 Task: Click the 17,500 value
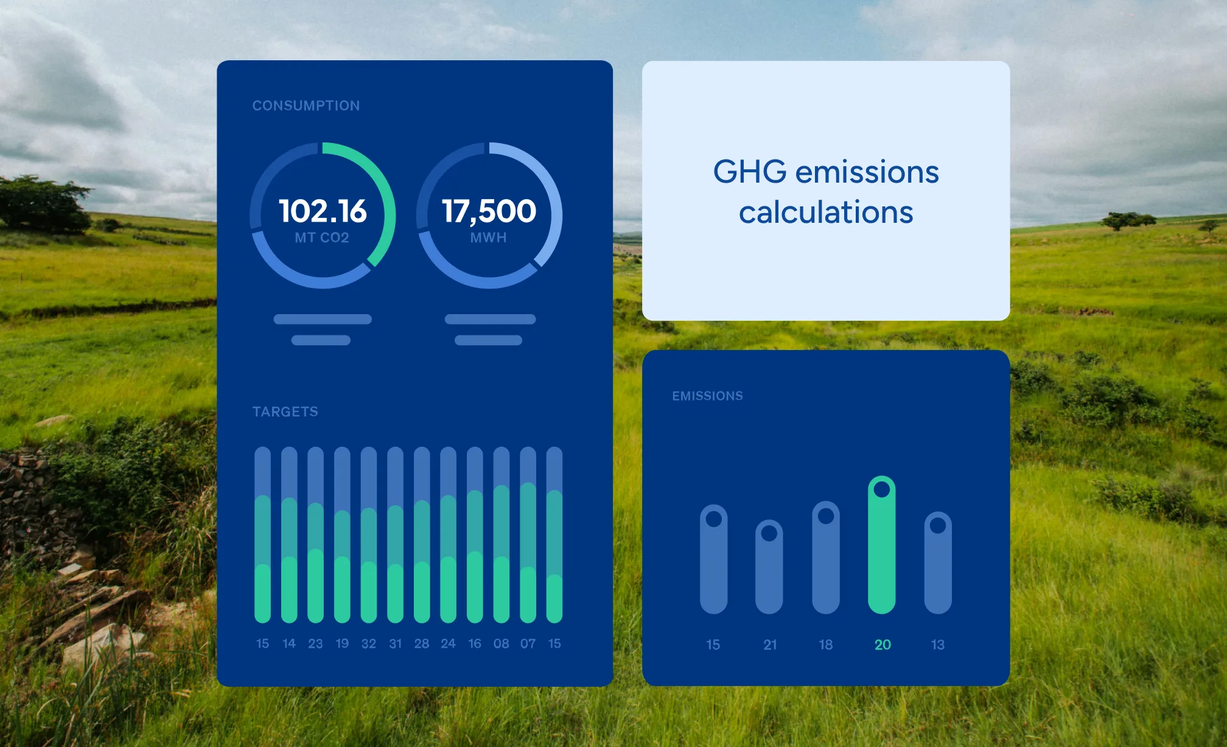pyautogui.click(x=489, y=211)
